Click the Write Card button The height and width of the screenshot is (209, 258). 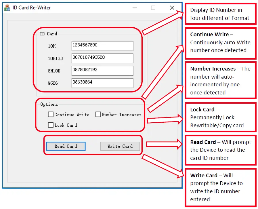[x=120, y=146]
